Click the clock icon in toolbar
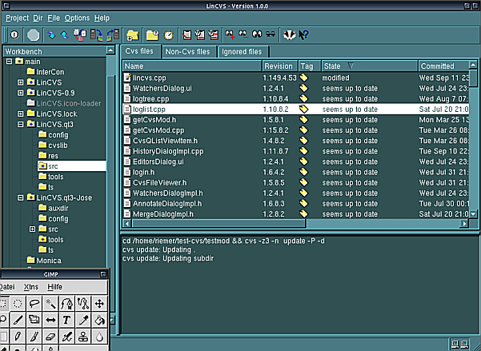The width and height of the screenshot is (481, 351). click(x=169, y=34)
